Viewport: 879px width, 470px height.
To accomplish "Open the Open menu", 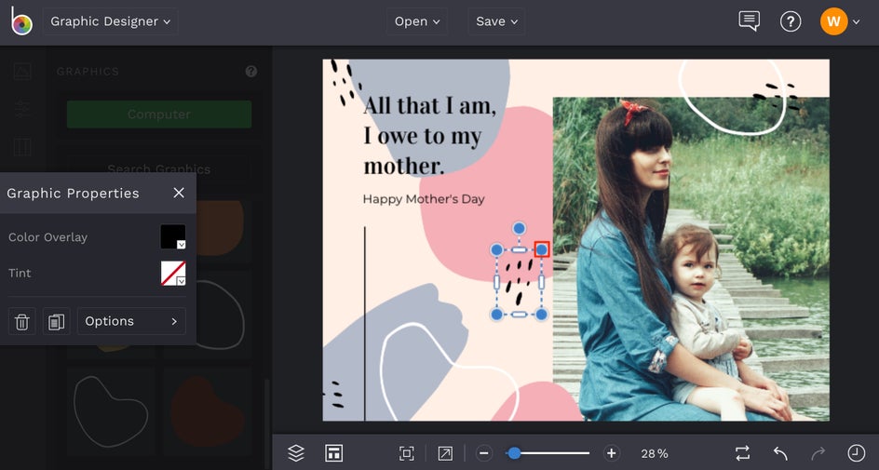I will [x=416, y=21].
